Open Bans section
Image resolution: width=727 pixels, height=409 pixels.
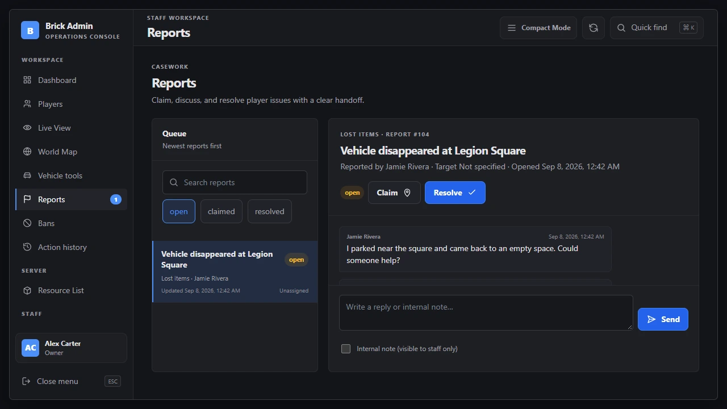[72, 223]
